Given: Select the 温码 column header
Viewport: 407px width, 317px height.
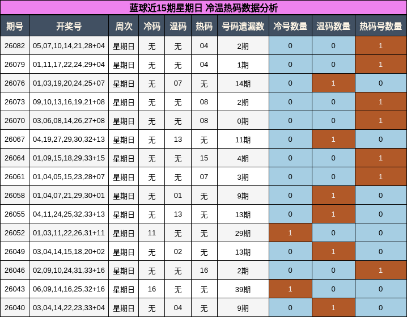Looking at the screenshot, I should [x=178, y=26].
